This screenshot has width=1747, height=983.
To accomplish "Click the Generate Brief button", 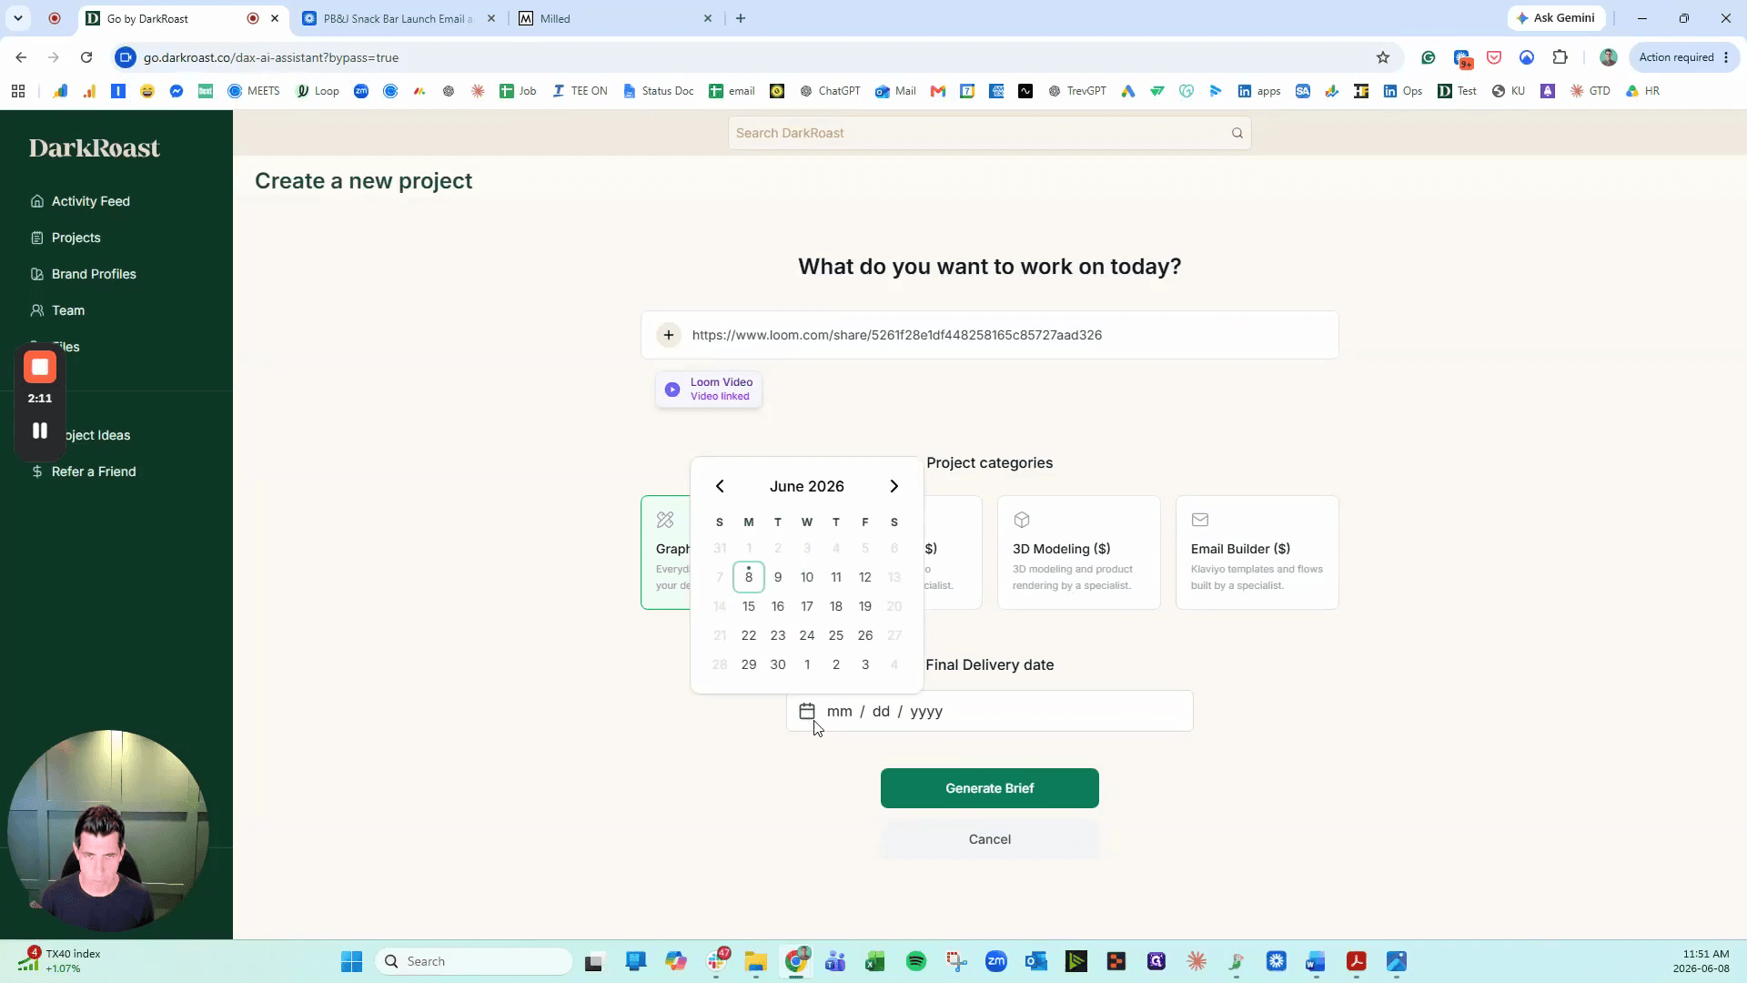I will pyautogui.click(x=990, y=788).
